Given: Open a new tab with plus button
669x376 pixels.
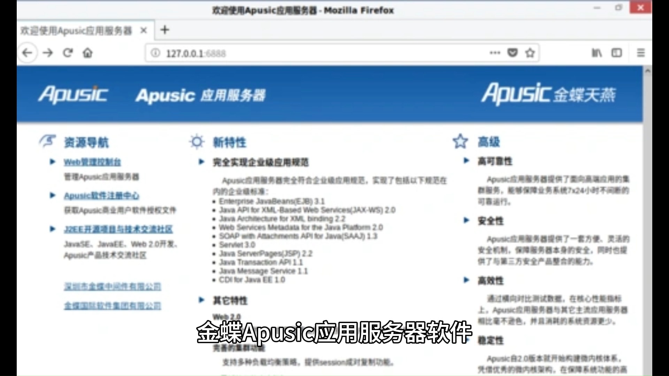Looking at the screenshot, I should tap(165, 30).
